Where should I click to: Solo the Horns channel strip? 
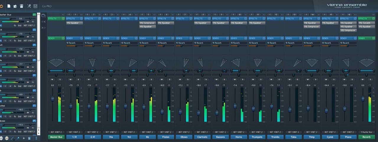click(x=242, y=79)
